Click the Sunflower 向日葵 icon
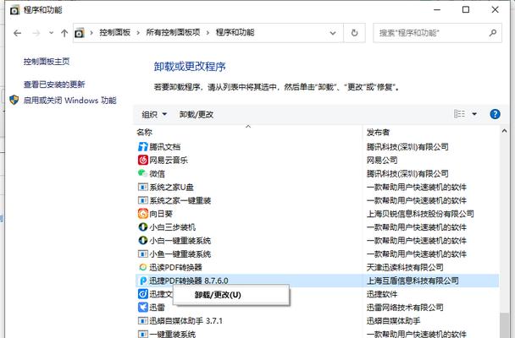515x338 pixels. point(143,214)
